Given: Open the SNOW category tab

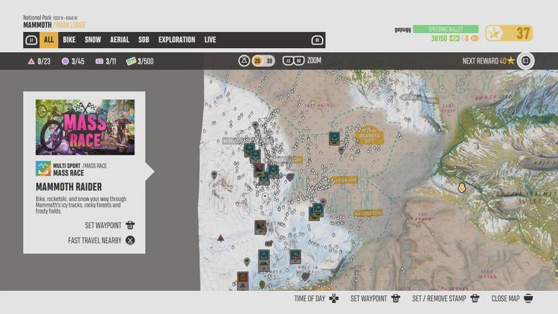Looking at the screenshot, I should point(93,40).
